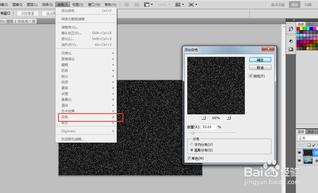Click the view extras filmstrip icon
Screen dimensions: 318x193
147,4
